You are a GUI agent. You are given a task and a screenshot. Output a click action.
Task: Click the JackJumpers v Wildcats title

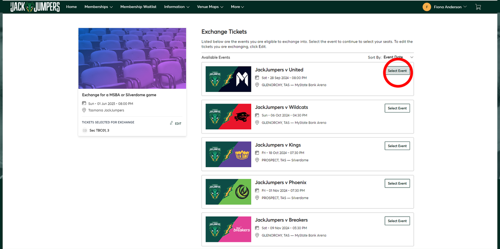[282, 107]
